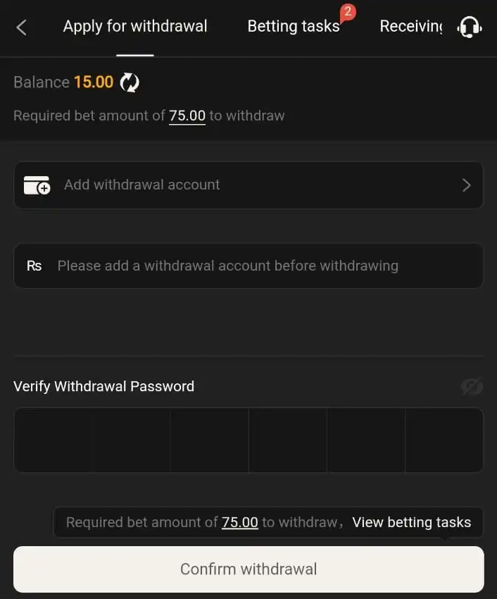Click the underlined 75.00 bet amount
This screenshot has width=497, height=599.
point(187,116)
